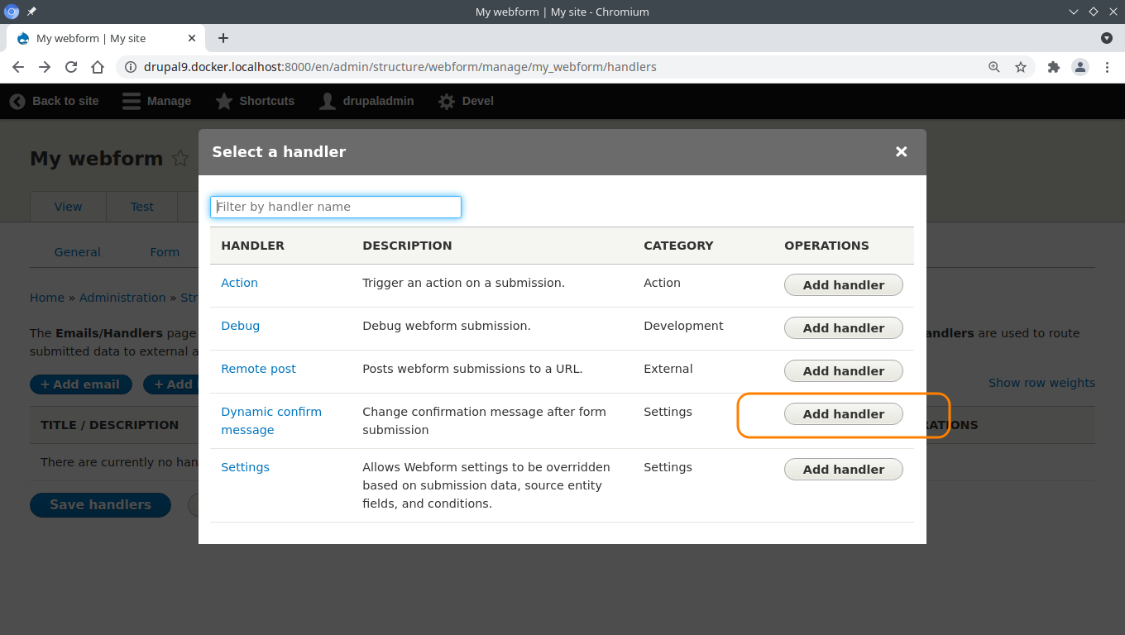The width and height of the screenshot is (1125, 635).
Task: Click the Add email button
Action: coord(80,384)
